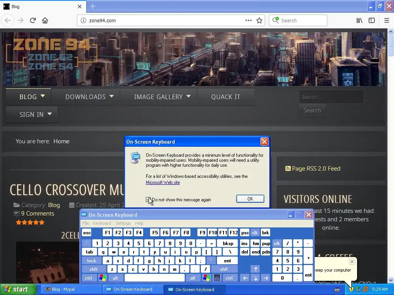The image size is (394, 295).
Task: Toggle the browser sidebar icon
Action: [372, 20]
